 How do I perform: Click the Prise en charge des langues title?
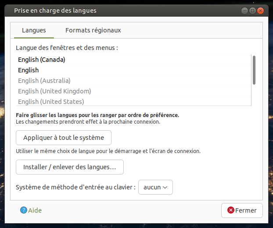[x=55, y=11]
